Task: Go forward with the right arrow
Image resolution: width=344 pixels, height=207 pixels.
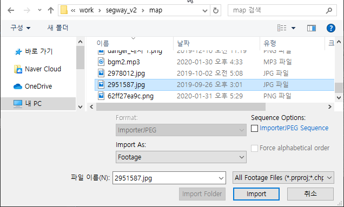Action: point(27,10)
